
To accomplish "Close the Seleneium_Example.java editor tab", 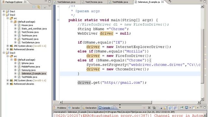I will point(162,2).
